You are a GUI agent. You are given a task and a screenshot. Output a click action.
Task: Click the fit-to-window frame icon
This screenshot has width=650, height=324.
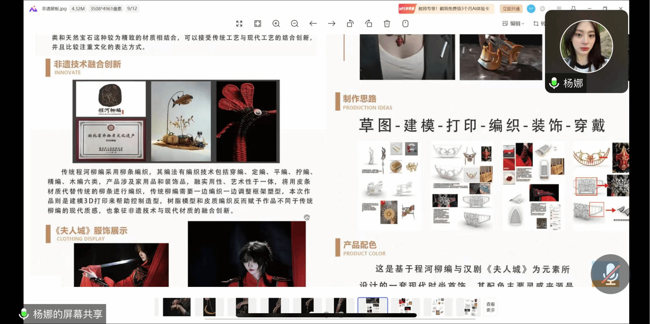pyautogui.click(x=258, y=23)
